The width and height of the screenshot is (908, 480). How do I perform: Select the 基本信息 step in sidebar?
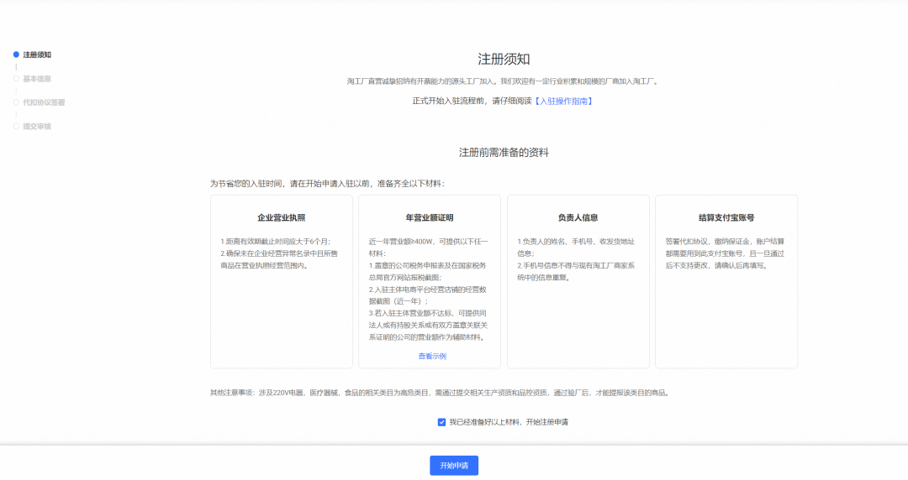tap(37, 79)
